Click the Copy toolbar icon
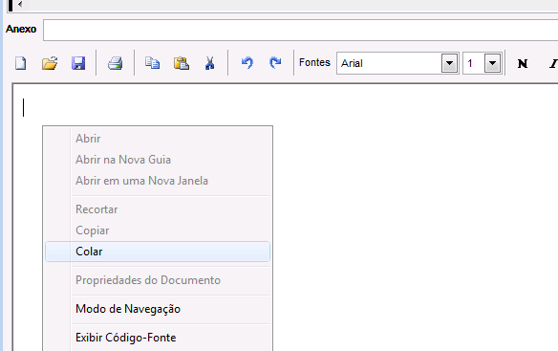This screenshot has width=558, height=351. coord(152,63)
